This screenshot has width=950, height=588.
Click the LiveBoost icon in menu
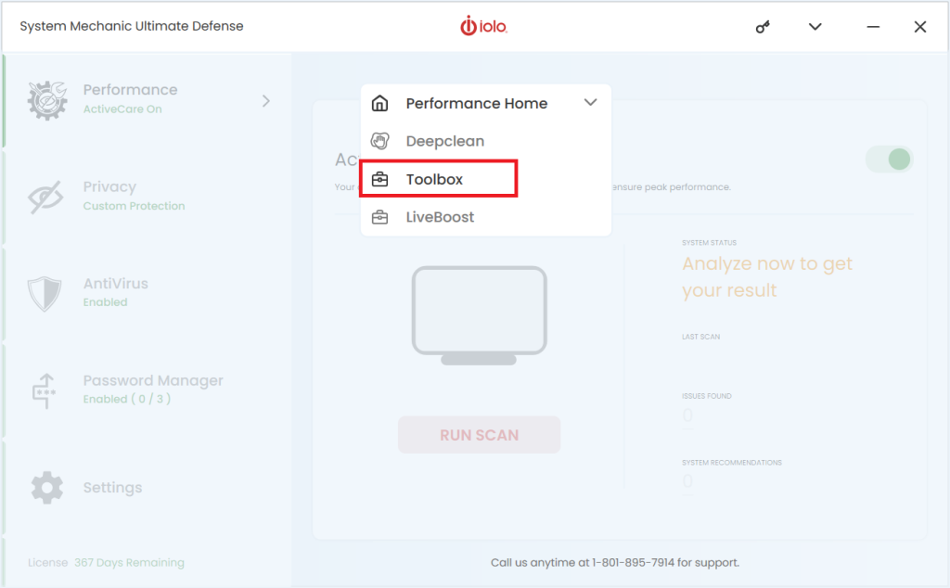[380, 216]
